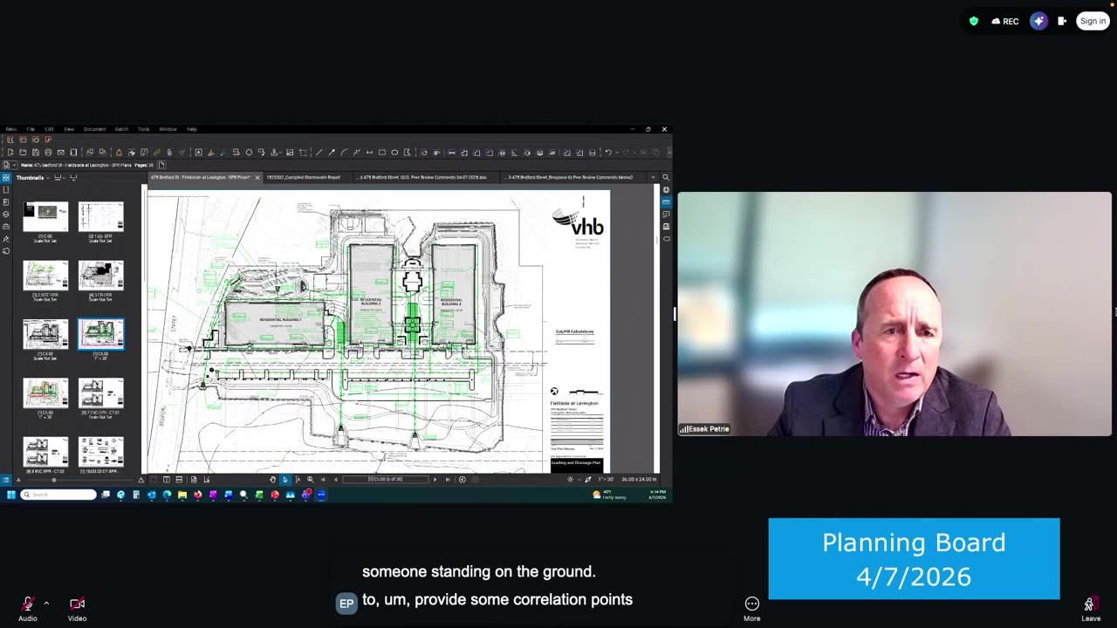The image size is (1117, 628).
Task: Open File Explorer from the taskbar
Action: pos(182,495)
